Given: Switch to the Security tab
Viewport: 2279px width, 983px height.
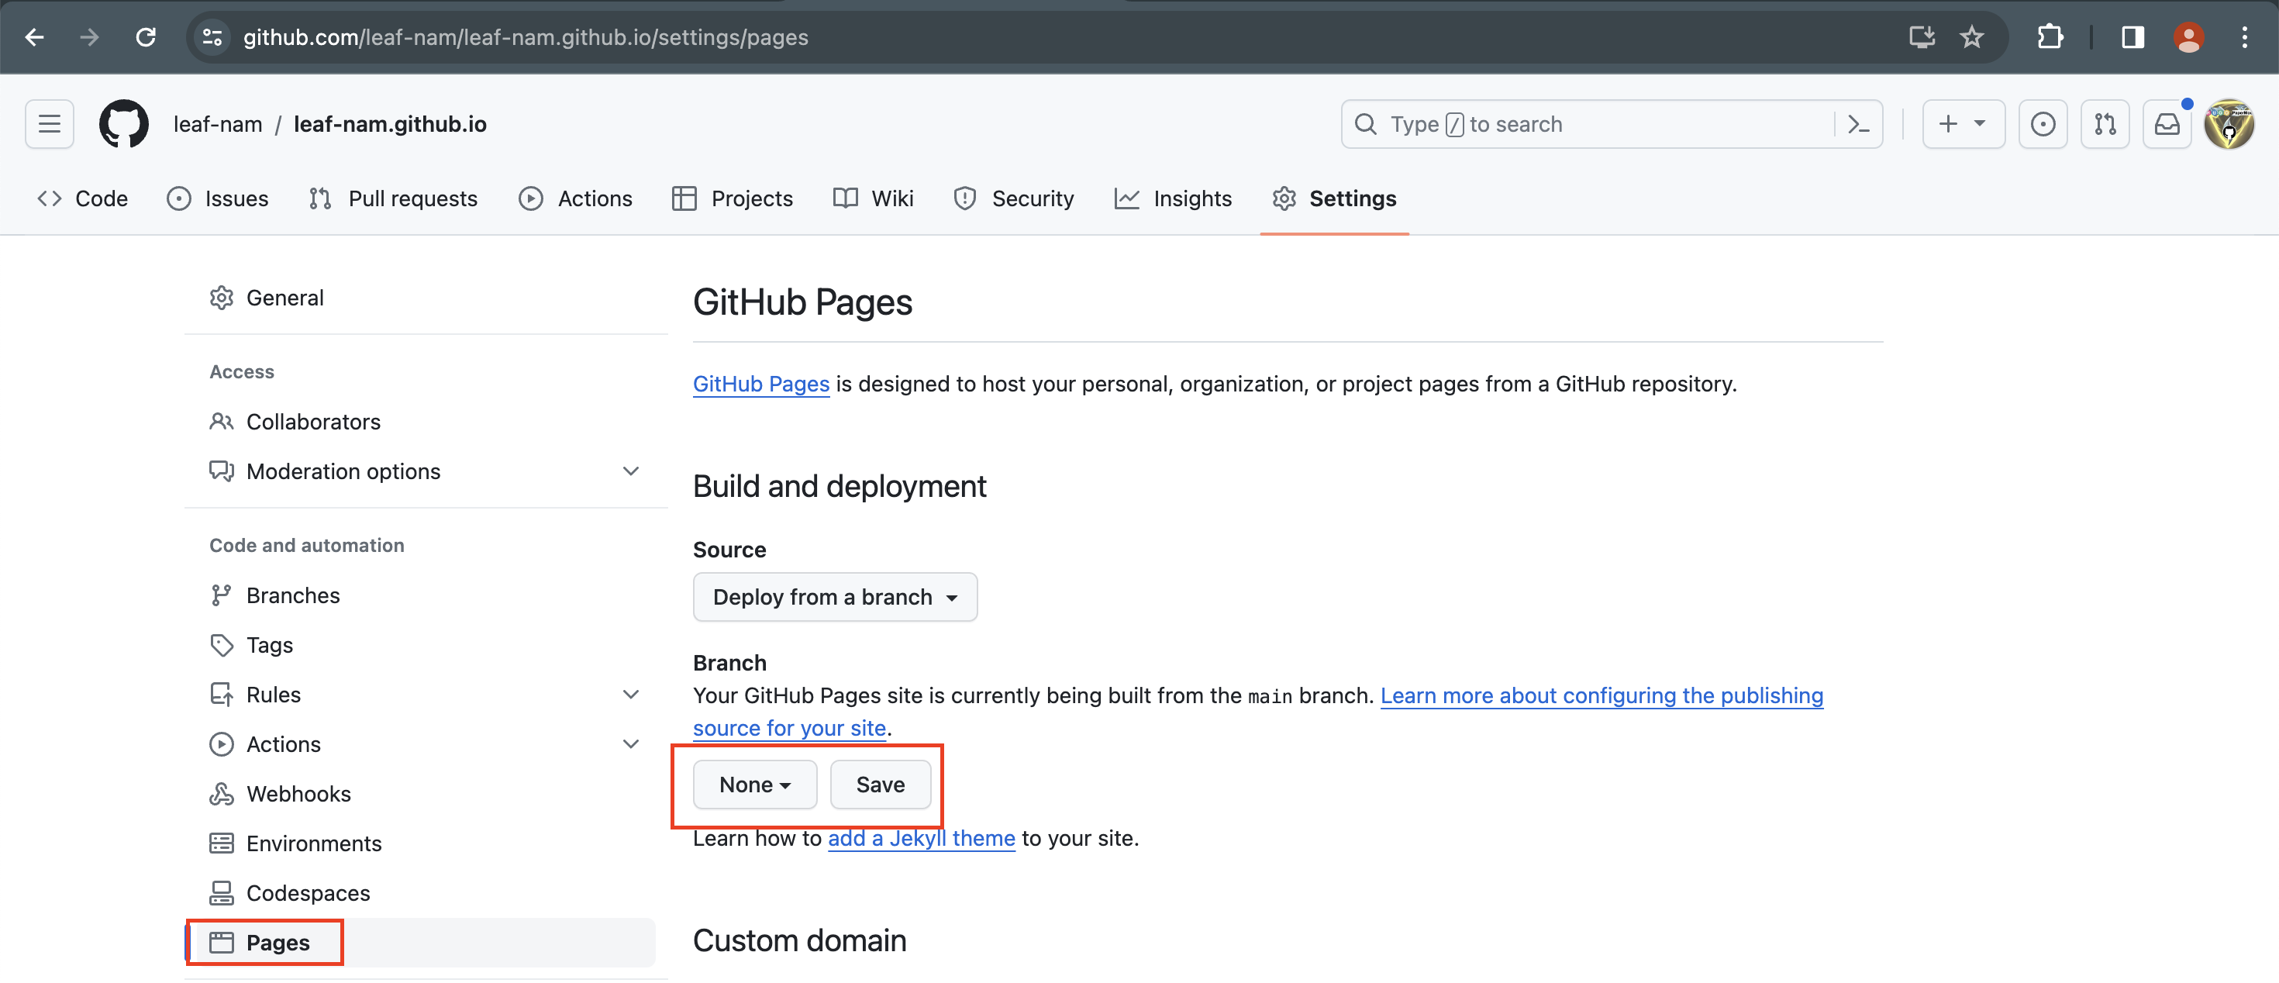Looking at the screenshot, I should click(x=1015, y=198).
